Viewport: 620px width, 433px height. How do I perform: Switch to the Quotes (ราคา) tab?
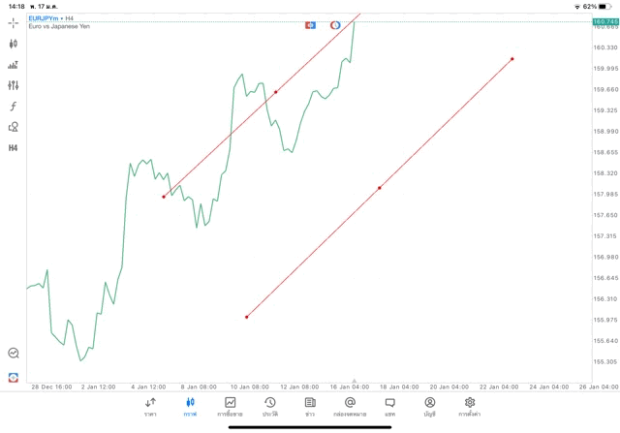(x=150, y=407)
